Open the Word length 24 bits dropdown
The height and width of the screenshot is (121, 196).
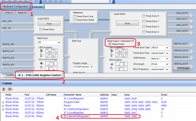coord(160,64)
